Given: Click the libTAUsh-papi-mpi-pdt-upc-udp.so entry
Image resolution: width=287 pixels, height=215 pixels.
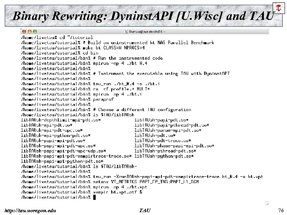Looking at the screenshot, I should coord(63,151).
